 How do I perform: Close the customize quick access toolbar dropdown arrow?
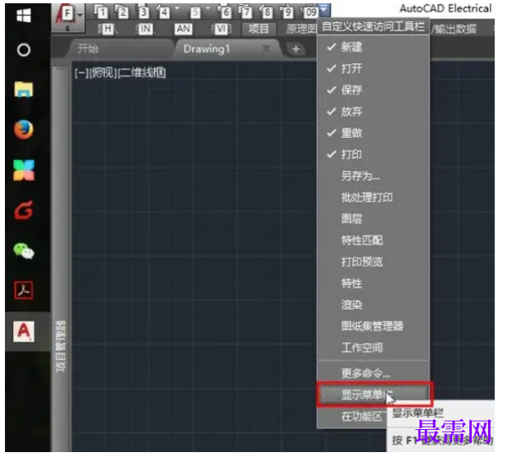(325, 10)
